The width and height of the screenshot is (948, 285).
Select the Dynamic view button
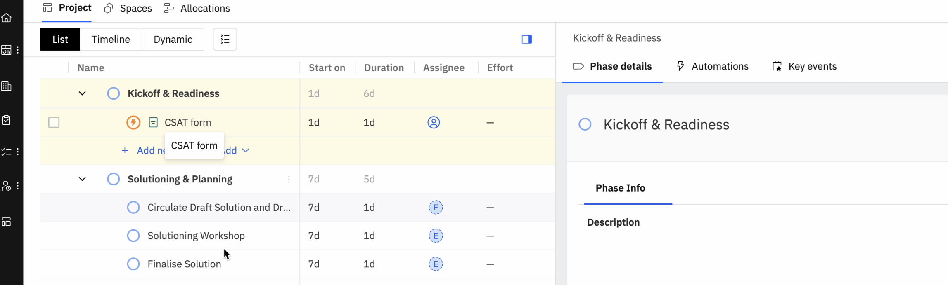tap(173, 40)
